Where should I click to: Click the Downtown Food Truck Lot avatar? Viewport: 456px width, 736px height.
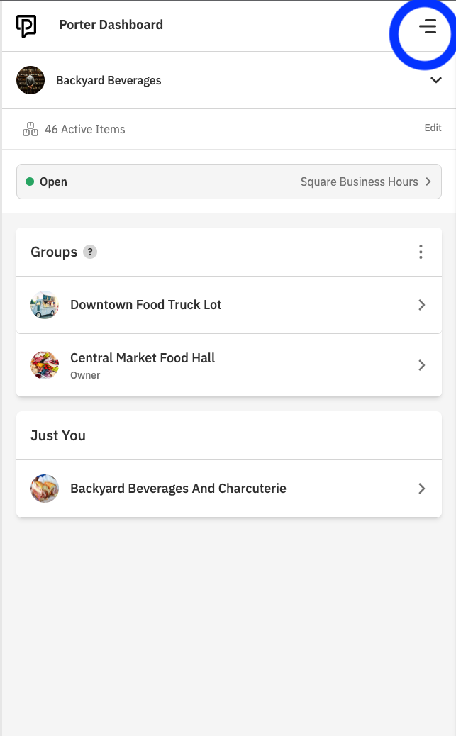click(45, 305)
